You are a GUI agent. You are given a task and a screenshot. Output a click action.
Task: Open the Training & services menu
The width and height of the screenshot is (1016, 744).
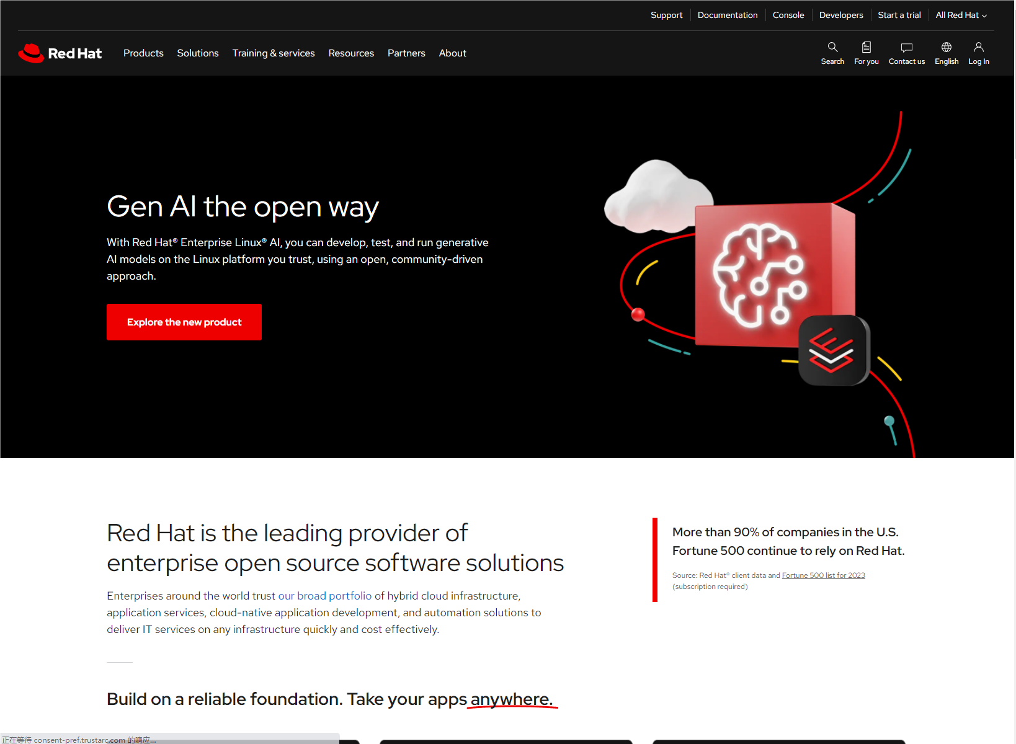coord(274,53)
